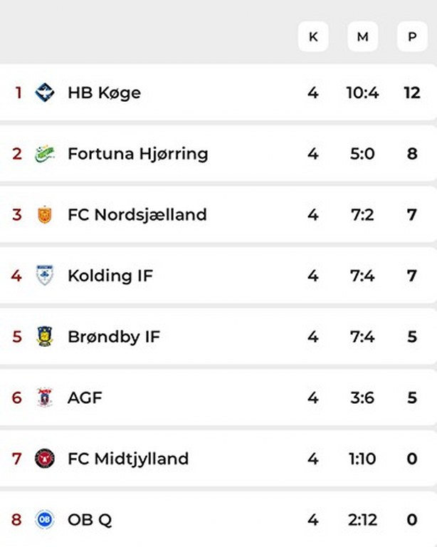Open the HB Køge team name
The width and height of the screenshot is (437, 547).
click(104, 93)
